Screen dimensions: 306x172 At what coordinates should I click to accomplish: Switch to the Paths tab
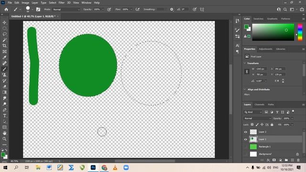271,105
